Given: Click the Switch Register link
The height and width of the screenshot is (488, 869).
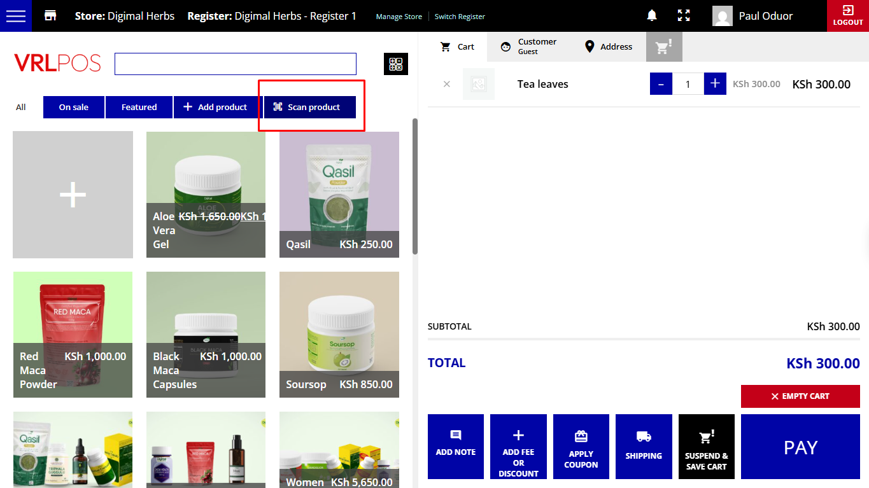Looking at the screenshot, I should [x=460, y=17].
